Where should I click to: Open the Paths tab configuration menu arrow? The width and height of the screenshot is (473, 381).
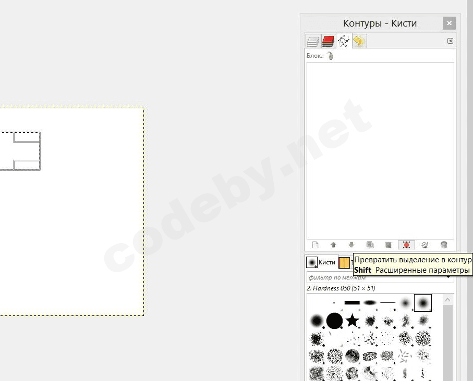(450, 41)
